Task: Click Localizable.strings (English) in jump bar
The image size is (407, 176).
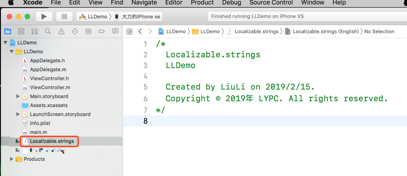Action: (322, 31)
